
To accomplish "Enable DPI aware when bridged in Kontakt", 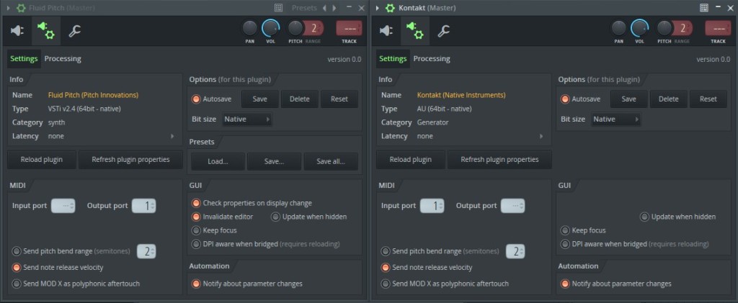I will point(565,244).
